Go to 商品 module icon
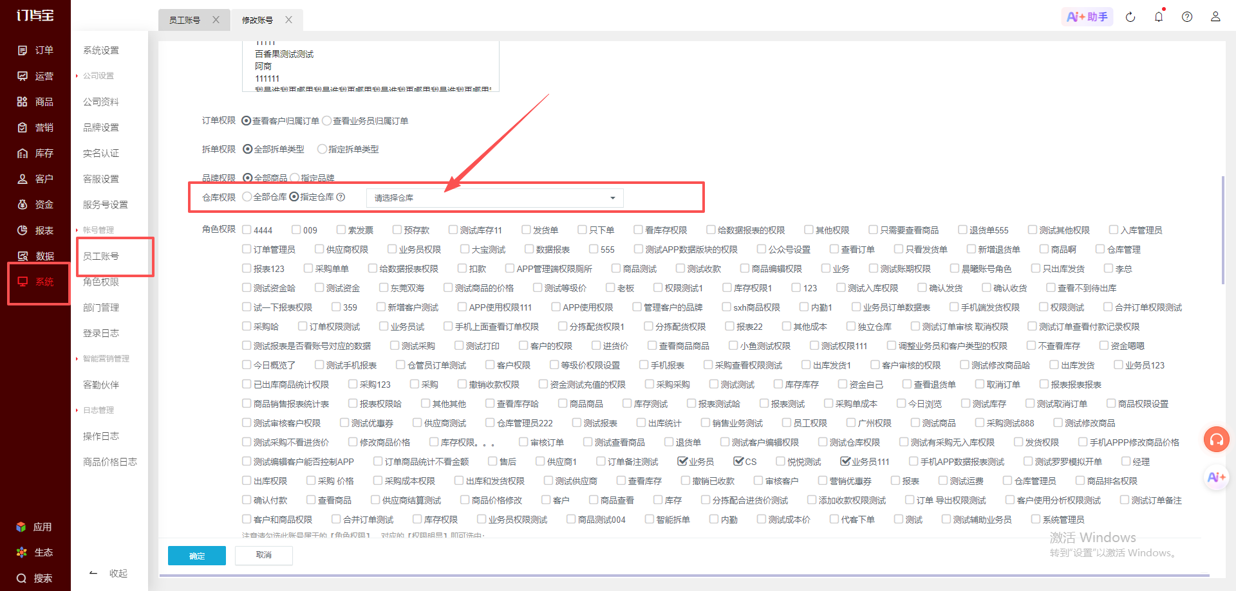 tap(23, 102)
